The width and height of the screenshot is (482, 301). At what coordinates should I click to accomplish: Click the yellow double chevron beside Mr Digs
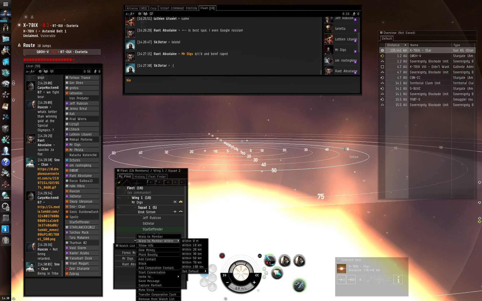tap(181, 202)
